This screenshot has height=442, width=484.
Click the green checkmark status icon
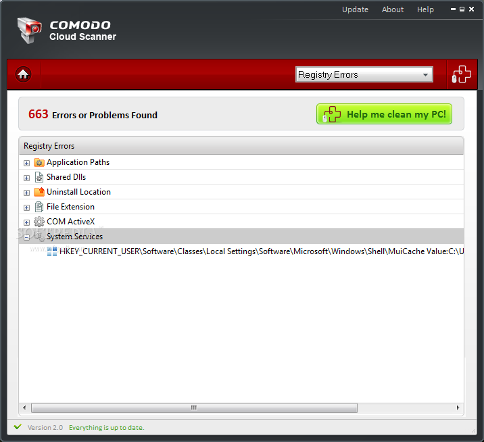point(18,427)
